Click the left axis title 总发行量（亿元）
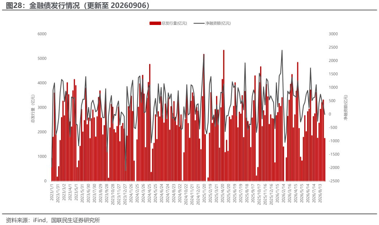 33,109
